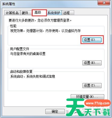This screenshot has width=112, height=118.
Task: Click the 启动和故障恢复 group heading
Action: [21, 72]
